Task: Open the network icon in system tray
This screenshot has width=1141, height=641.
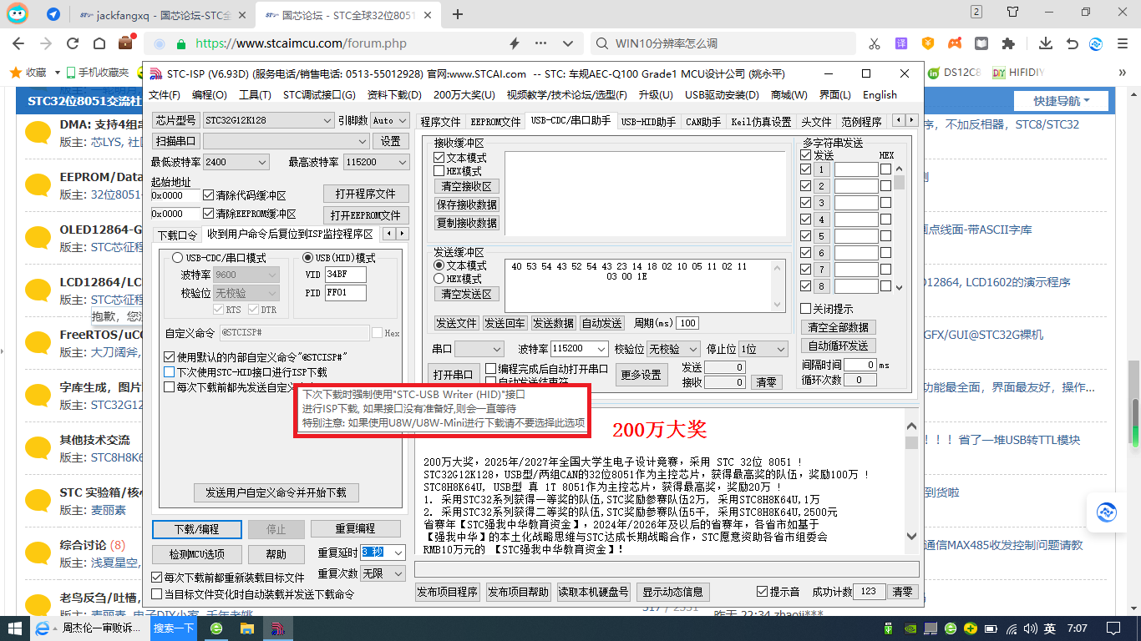Action: coord(1011,628)
